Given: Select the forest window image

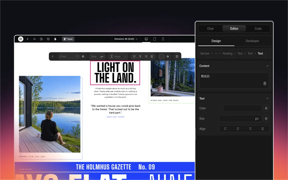Looking at the screenshot, I should coord(173,77).
